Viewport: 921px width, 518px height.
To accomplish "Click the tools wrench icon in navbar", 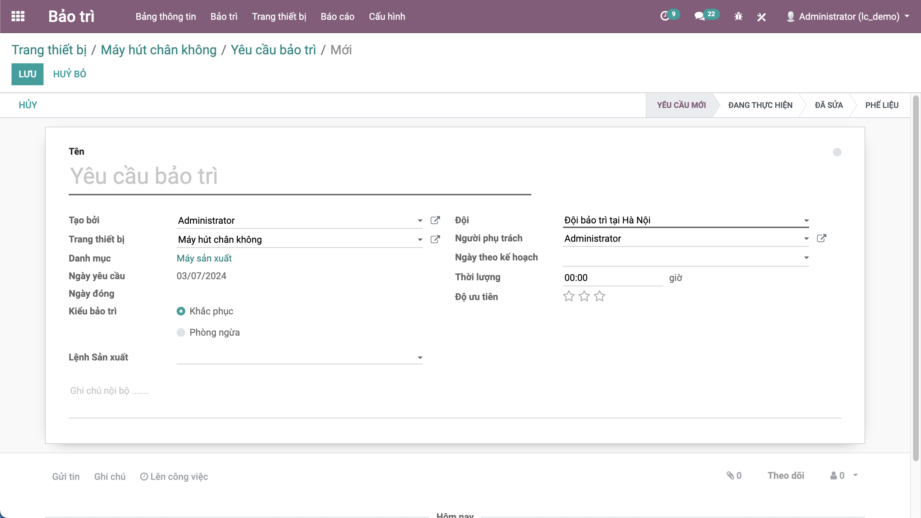I will pos(761,17).
